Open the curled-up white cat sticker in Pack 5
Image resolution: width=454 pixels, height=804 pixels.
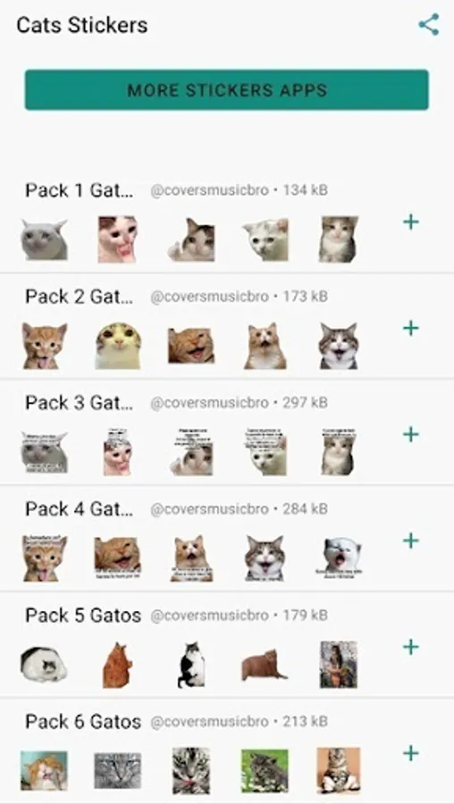(x=44, y=665)
